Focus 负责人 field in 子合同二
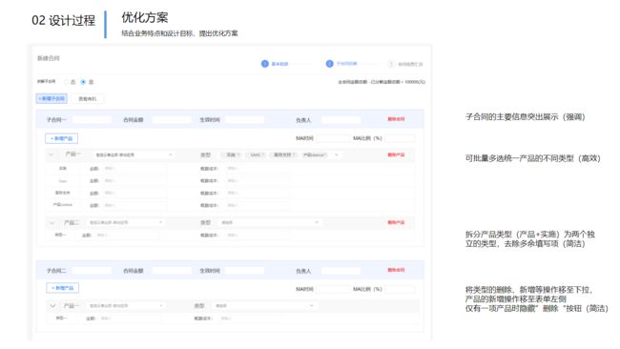The width and height of the screenshot is (620, 349). (341, 271)
